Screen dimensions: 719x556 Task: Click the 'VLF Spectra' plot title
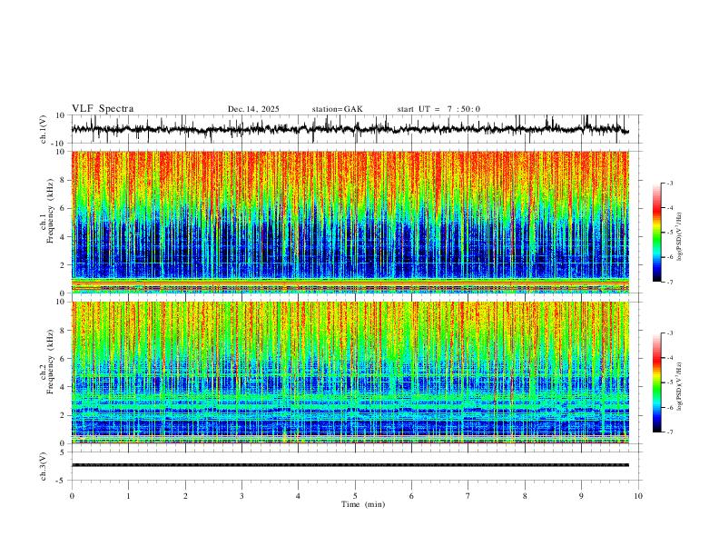click(103, 109)
